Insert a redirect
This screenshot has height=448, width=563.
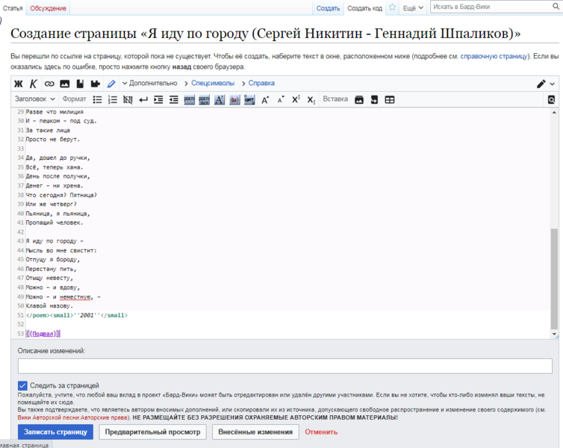374,100
